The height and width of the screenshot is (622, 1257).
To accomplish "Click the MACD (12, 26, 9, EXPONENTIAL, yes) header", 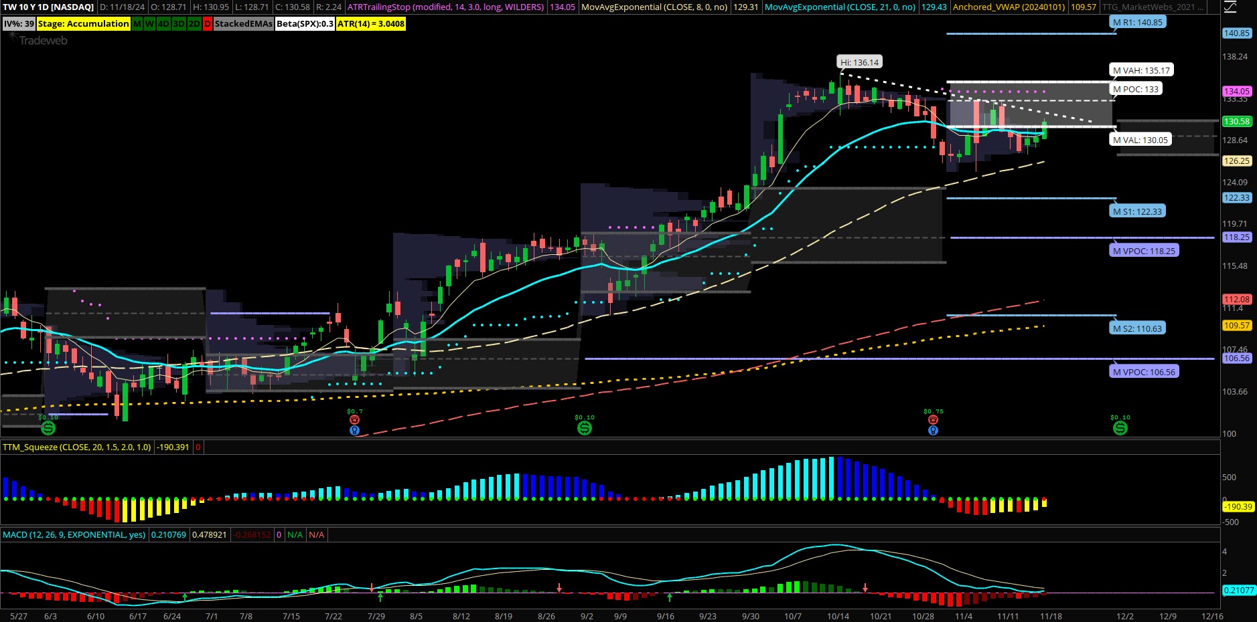I will 74,534.
